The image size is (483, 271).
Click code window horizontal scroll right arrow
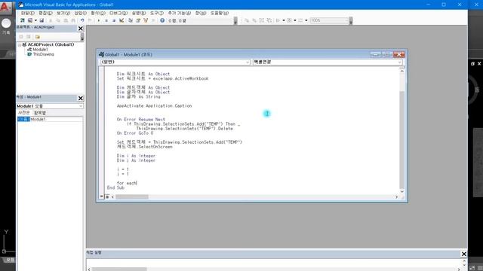click(x=396, y=196)
